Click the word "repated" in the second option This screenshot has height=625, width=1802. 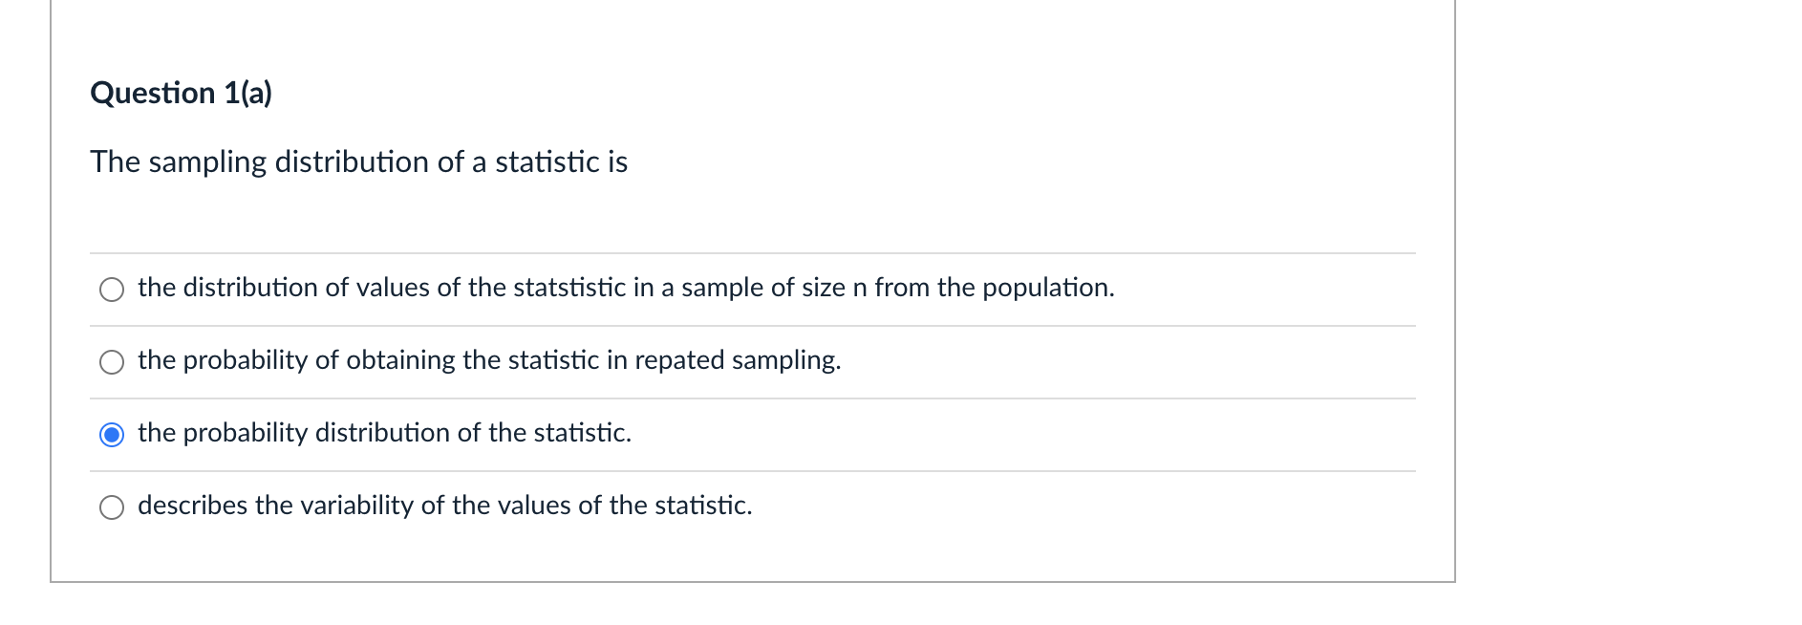pyautogui.click(x=679, y=360)
